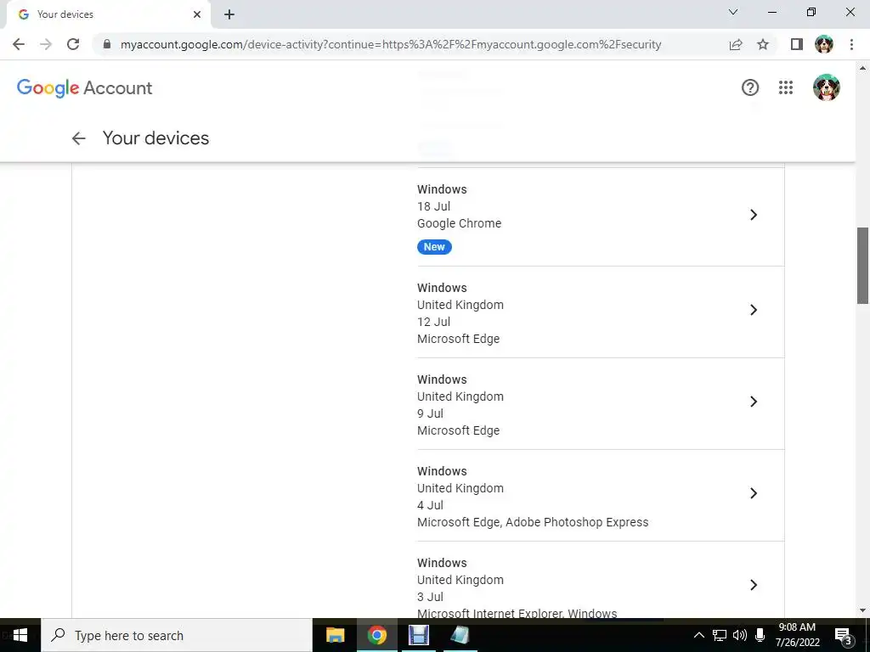Open a new tab with plus button

point(229,14)
